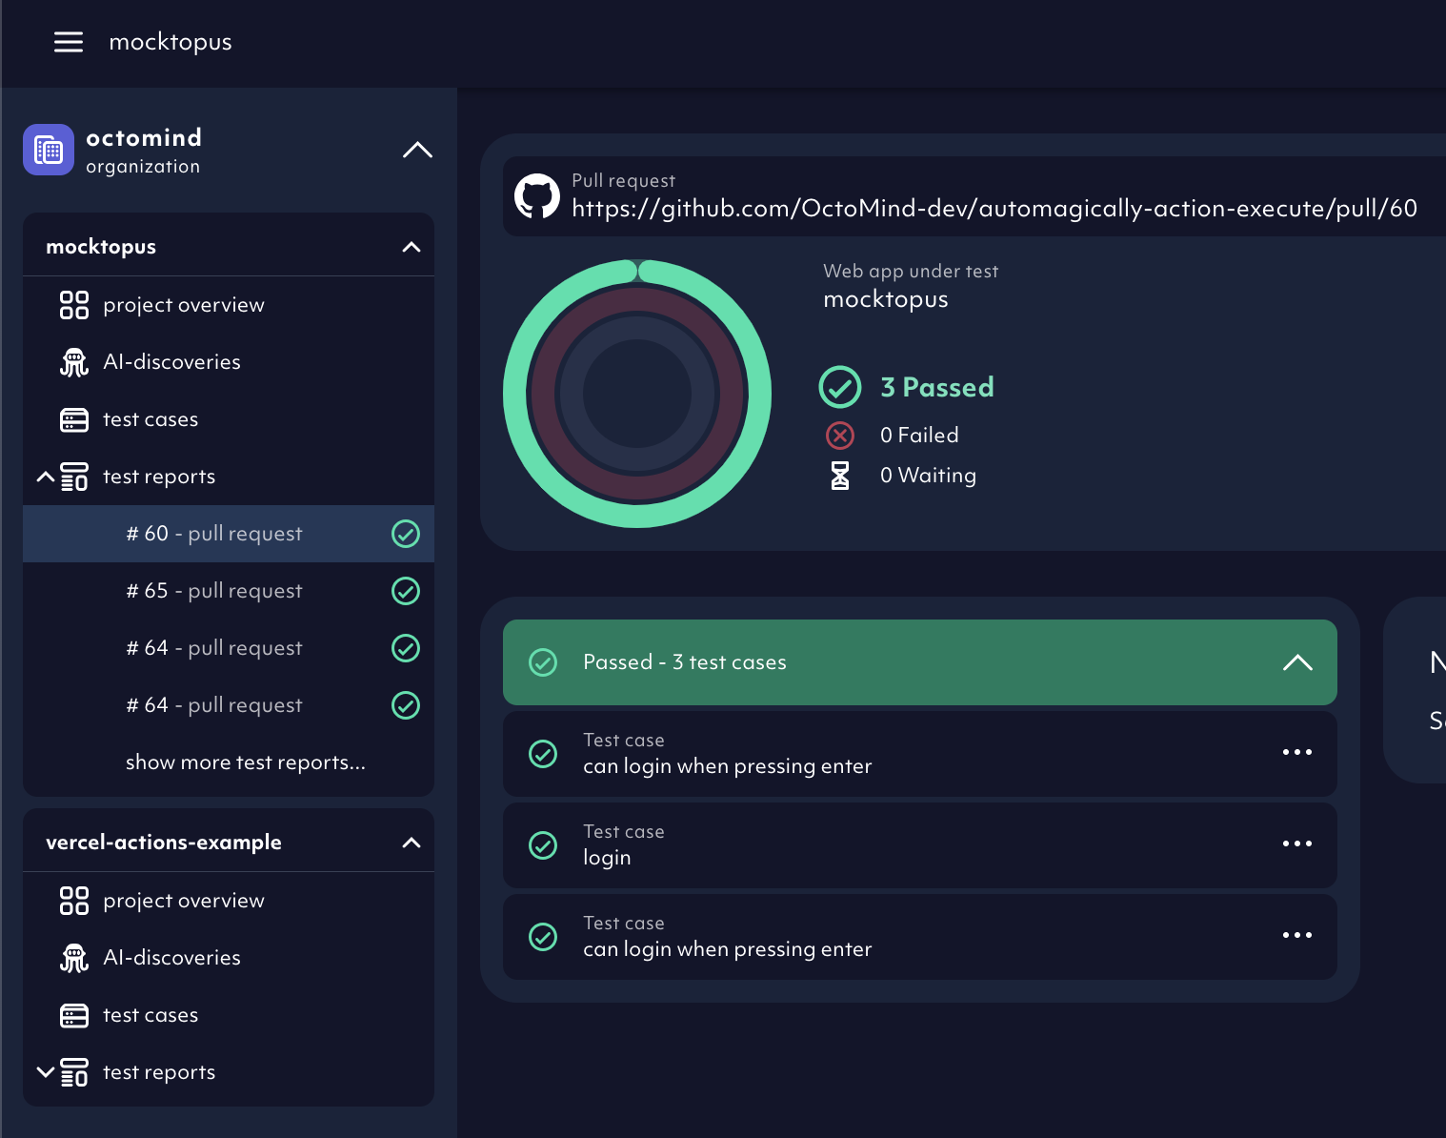Image resolution: width=1446 pixels, height=1138 pixels.
Task: Click vercel-actions-example test cases card icon
Action: coord(74,1016)
